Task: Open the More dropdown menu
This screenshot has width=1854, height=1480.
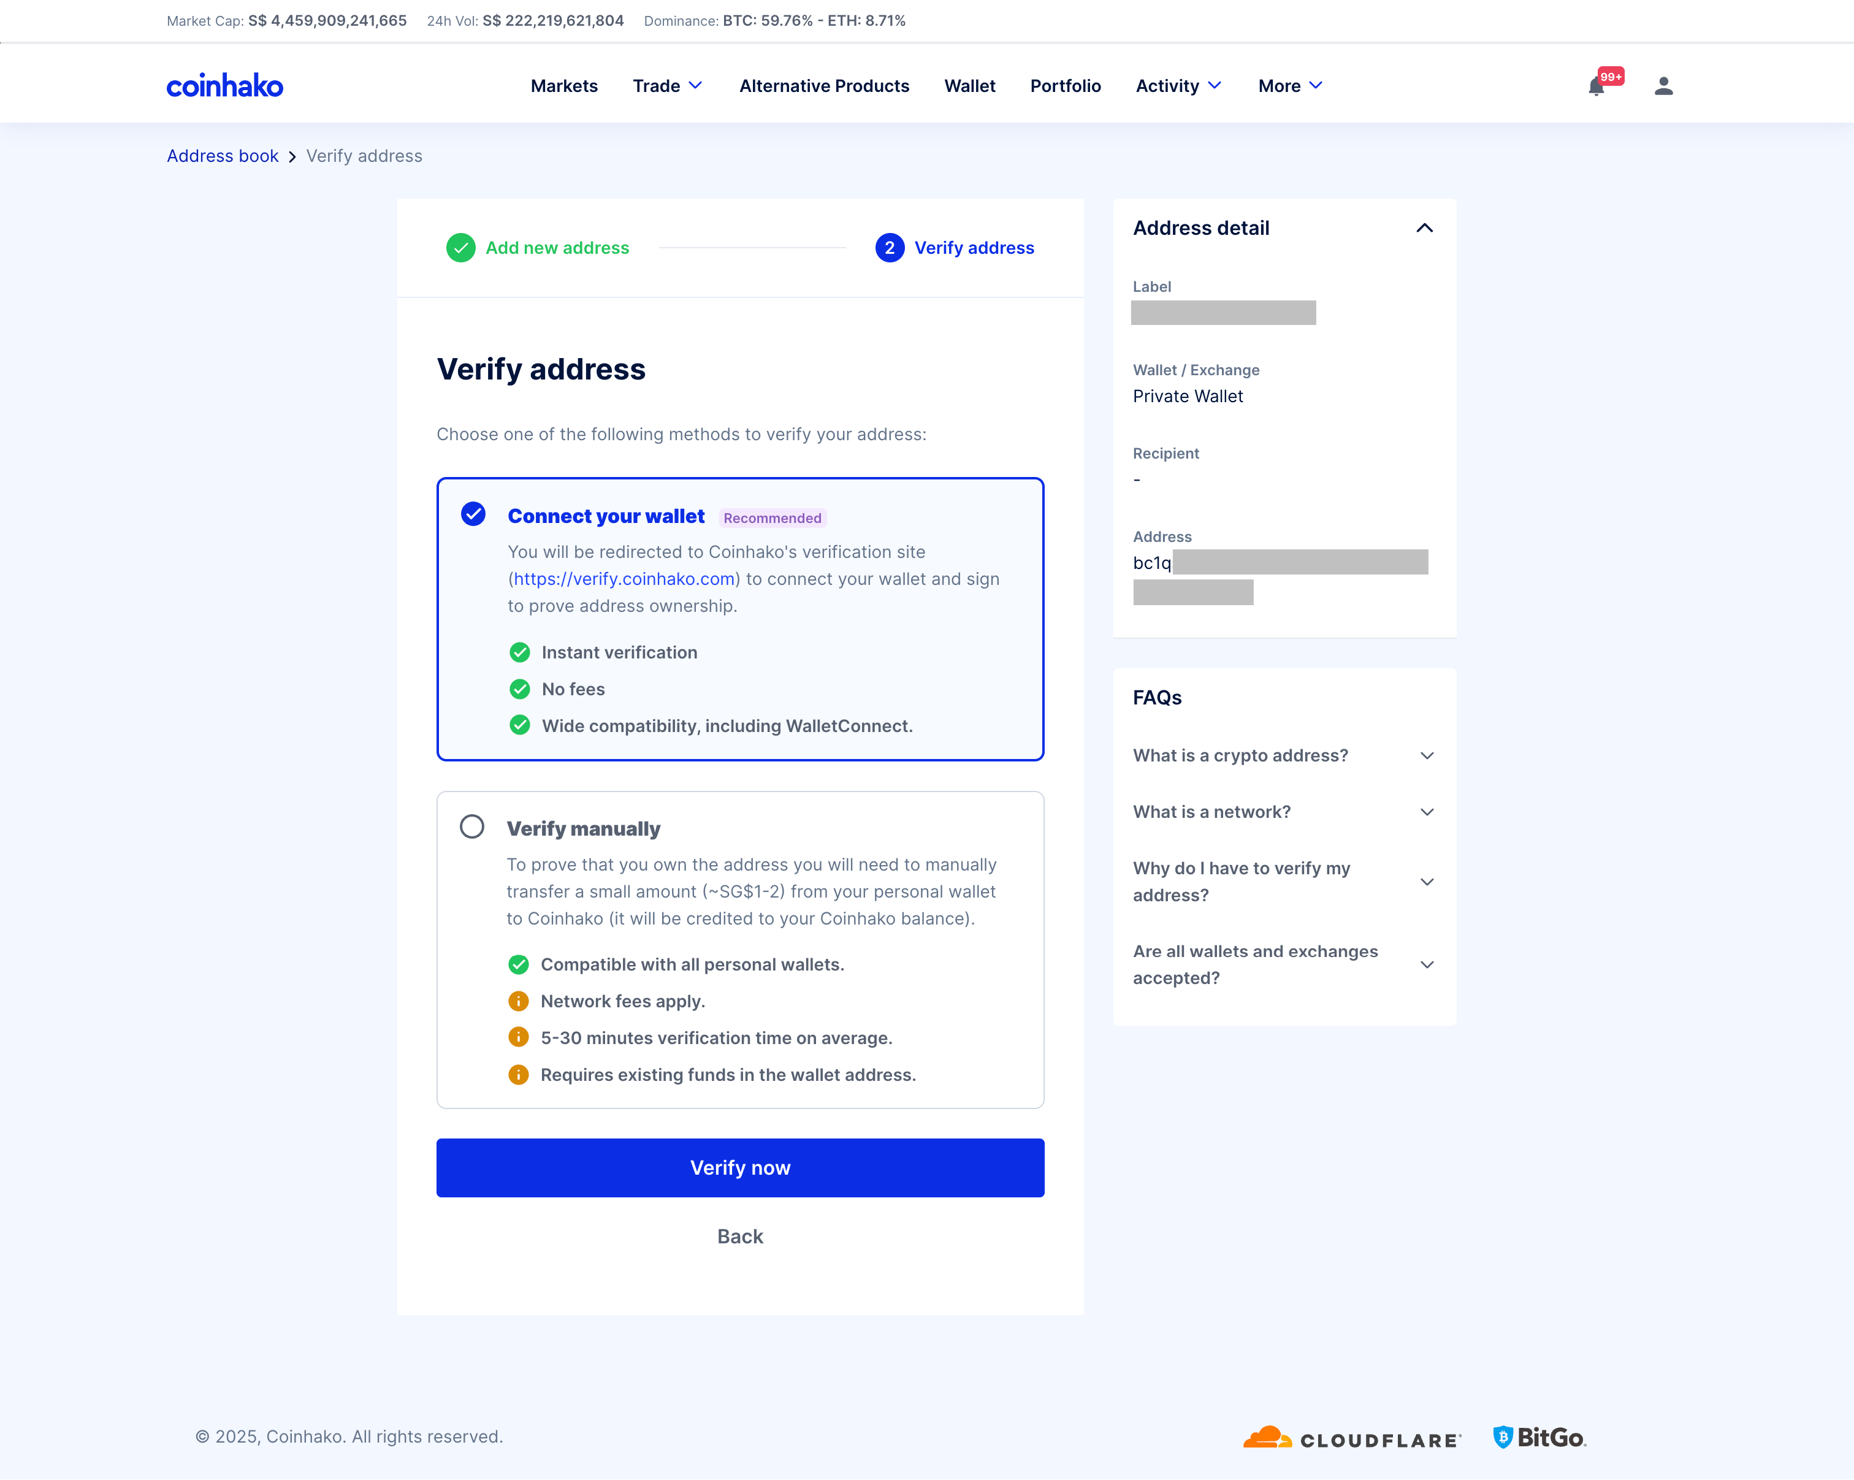Action: [1290, 86]
